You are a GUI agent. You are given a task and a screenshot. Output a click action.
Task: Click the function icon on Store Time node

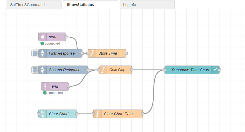pos(92,53)
